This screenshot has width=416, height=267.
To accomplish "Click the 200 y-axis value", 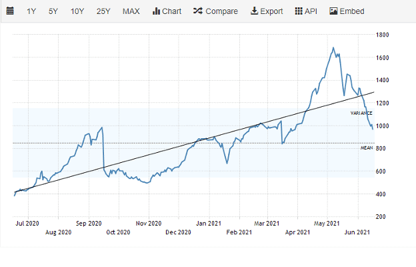I will 381,217.
